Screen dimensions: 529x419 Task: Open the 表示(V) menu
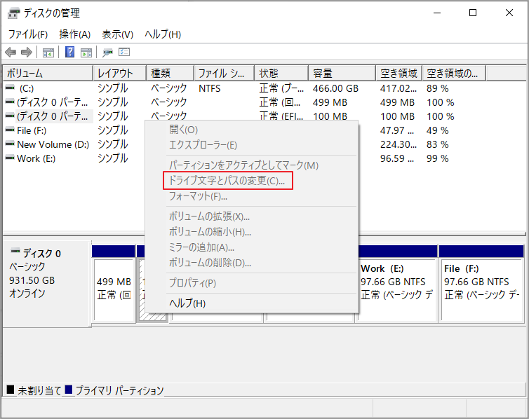[117, 34]
